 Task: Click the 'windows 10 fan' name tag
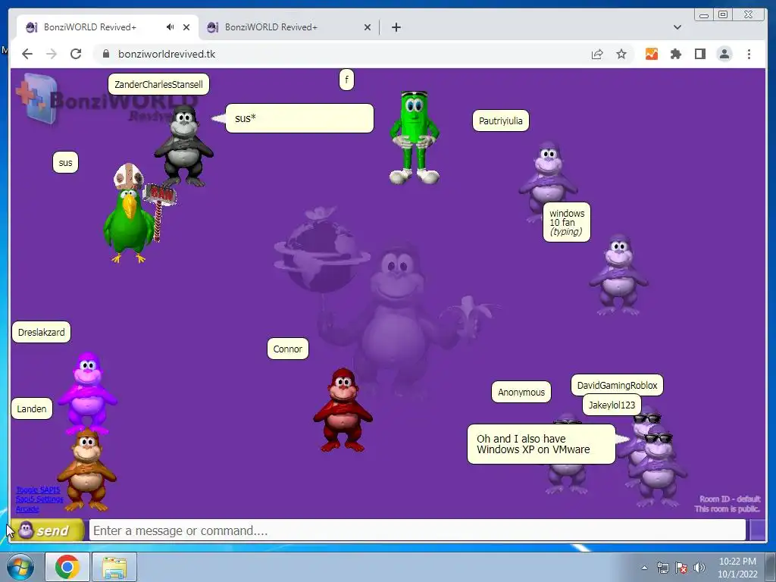click(x=567, y=222)
